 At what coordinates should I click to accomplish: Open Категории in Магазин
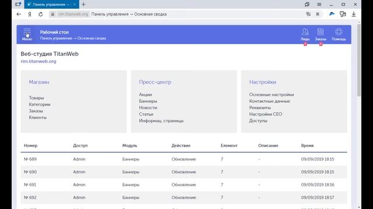[40, 105]
